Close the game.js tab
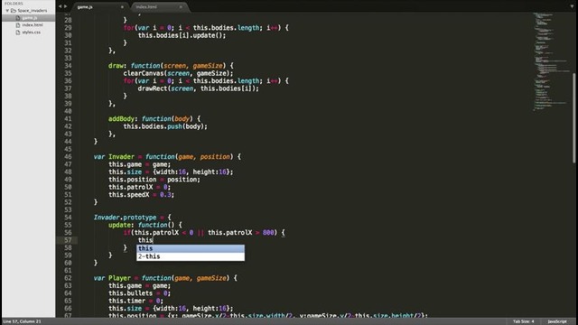The height and width of the screenshot is (325, 578). pos(122,7)
